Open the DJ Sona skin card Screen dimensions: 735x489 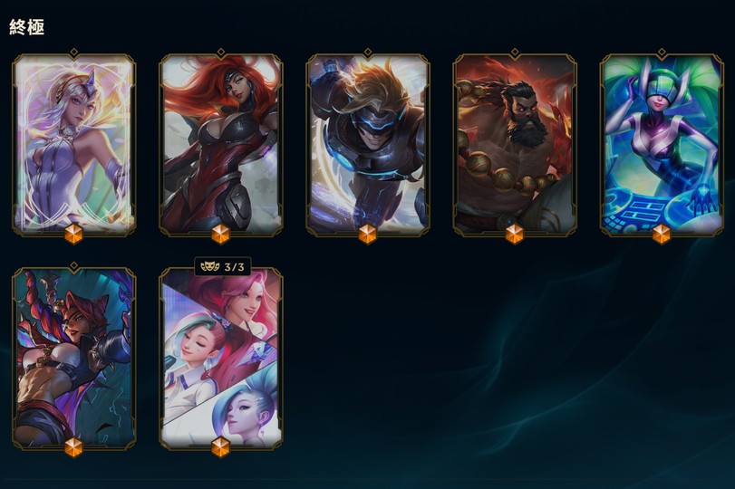point(662,145)
